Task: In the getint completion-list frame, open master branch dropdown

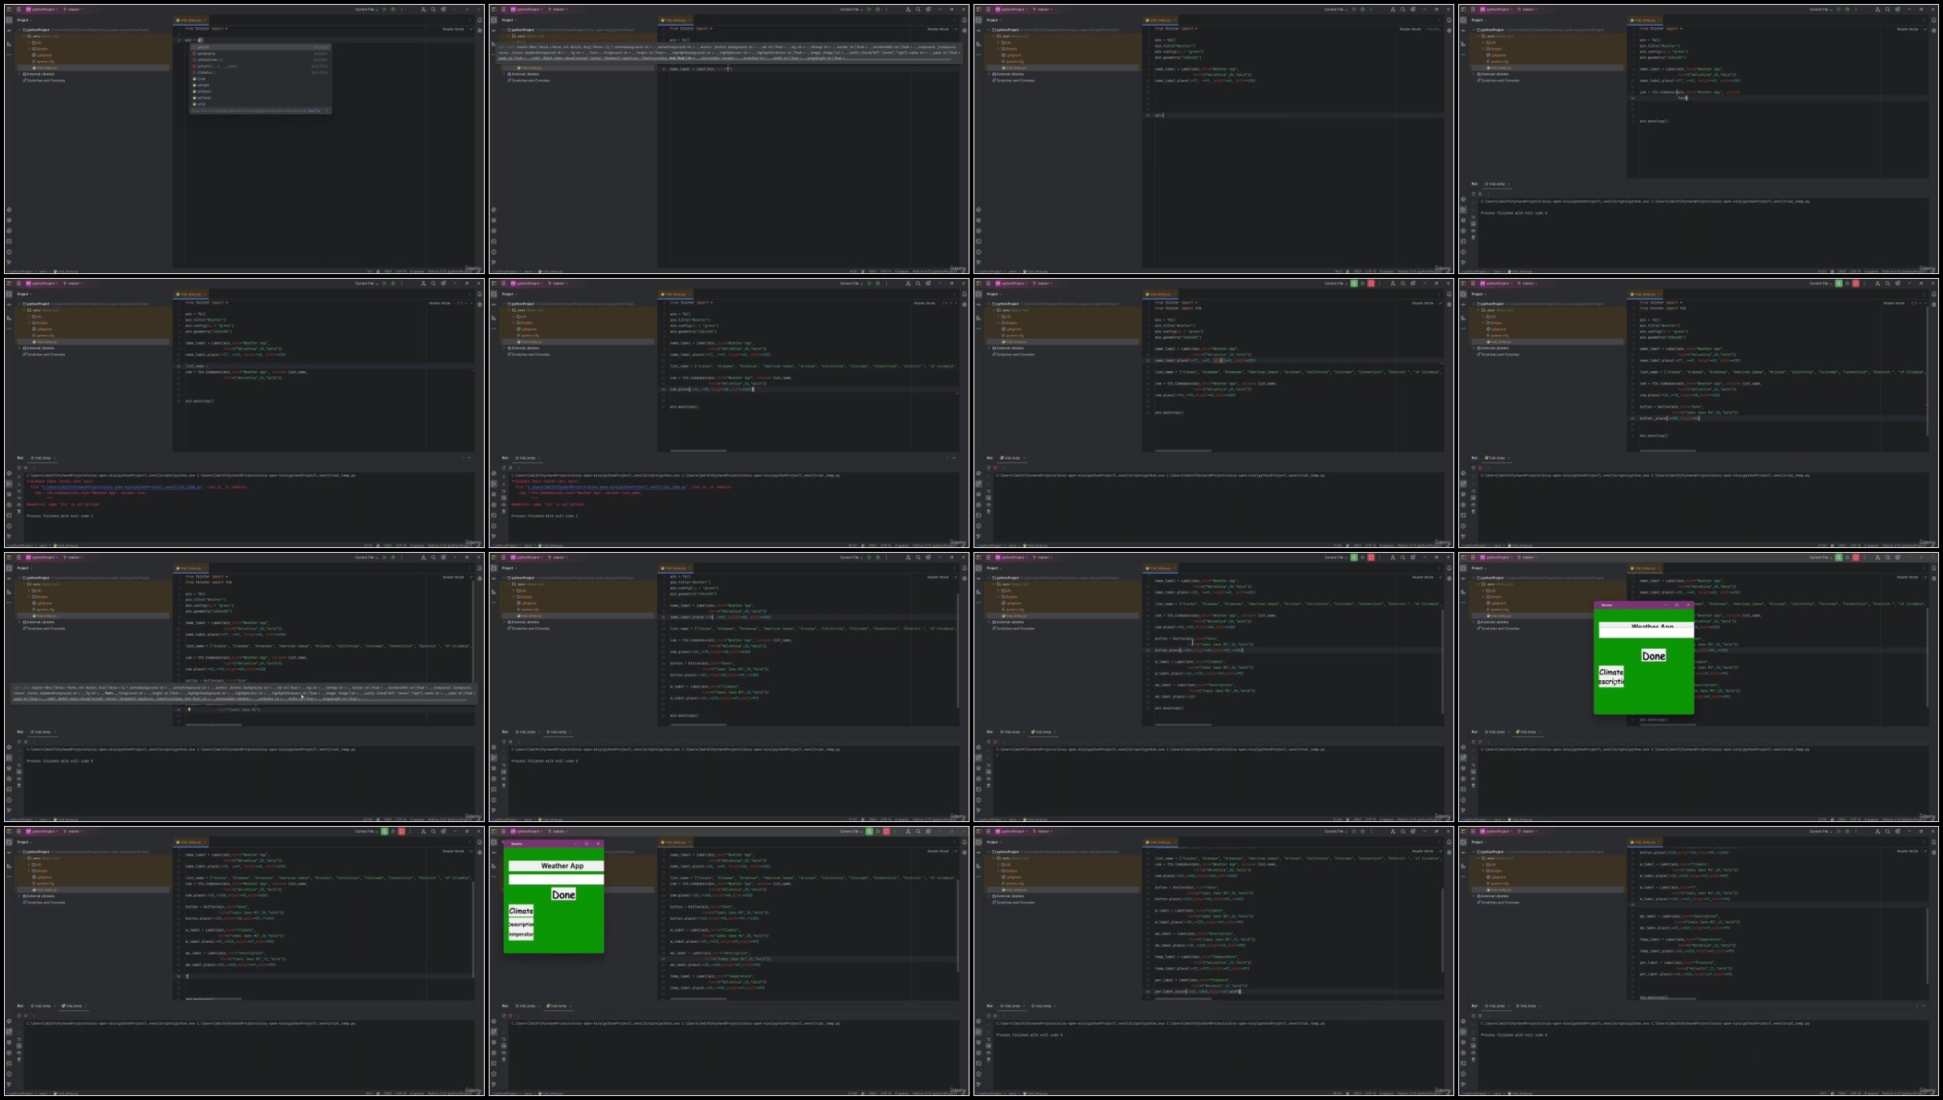Action: pos(73,10)
